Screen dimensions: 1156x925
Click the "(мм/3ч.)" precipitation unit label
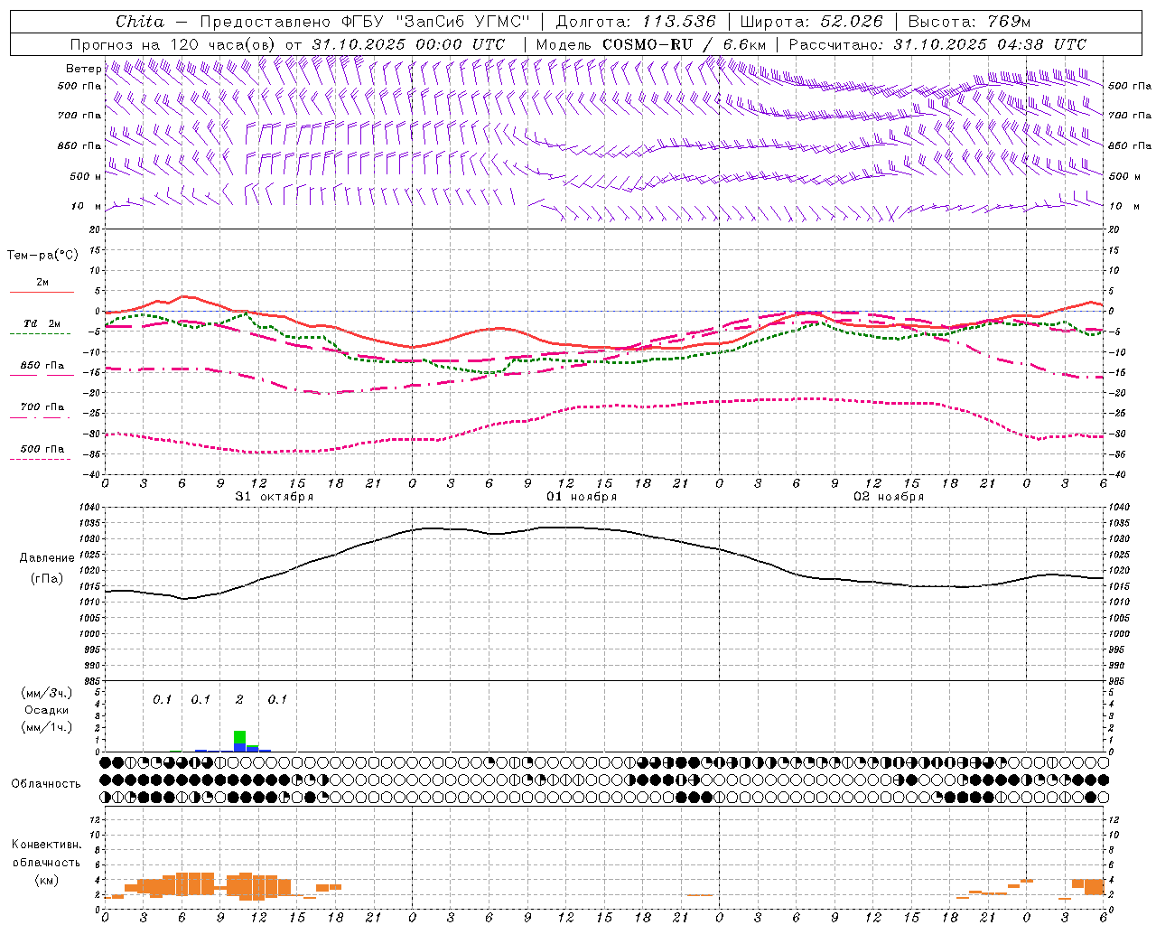(47, 693)
